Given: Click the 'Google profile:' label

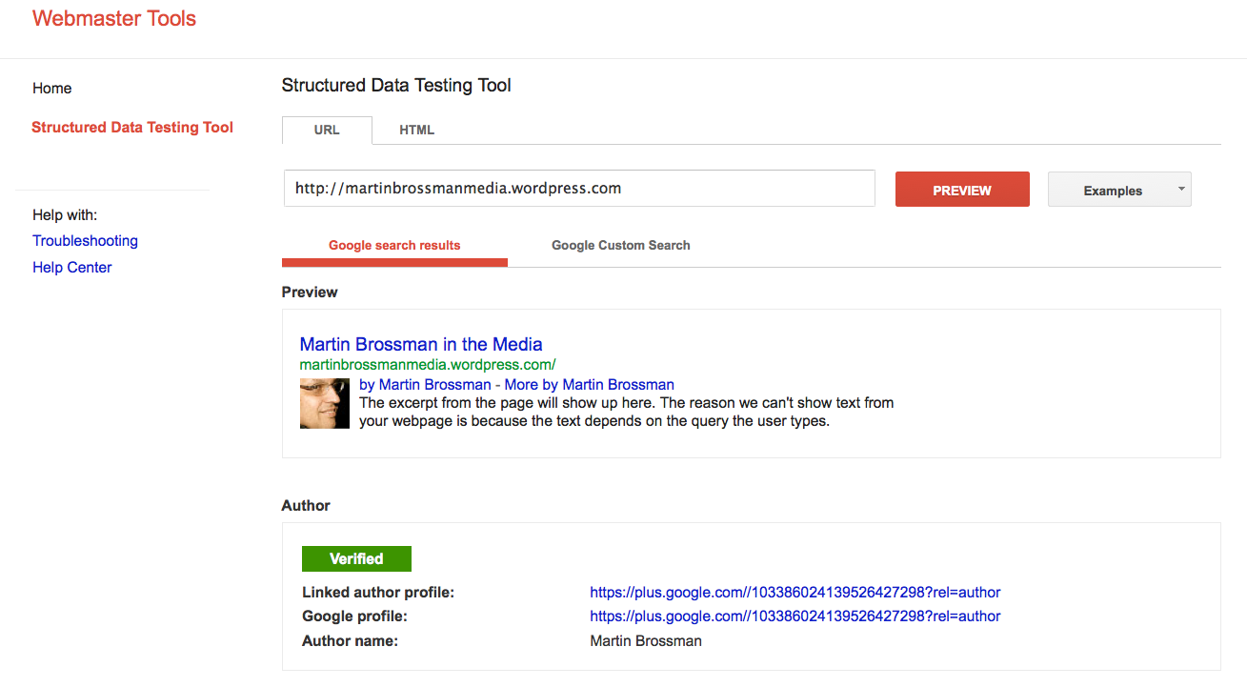Looking at the screenshot, I should [354, 616].
